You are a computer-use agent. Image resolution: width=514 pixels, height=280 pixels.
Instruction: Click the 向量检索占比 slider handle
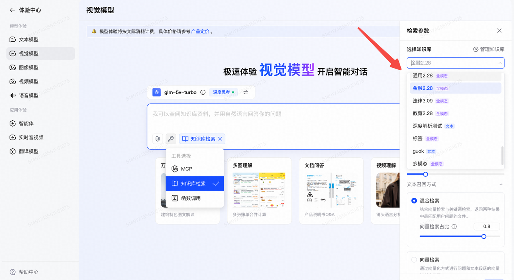pyautogui.click(x=484, y=236)
